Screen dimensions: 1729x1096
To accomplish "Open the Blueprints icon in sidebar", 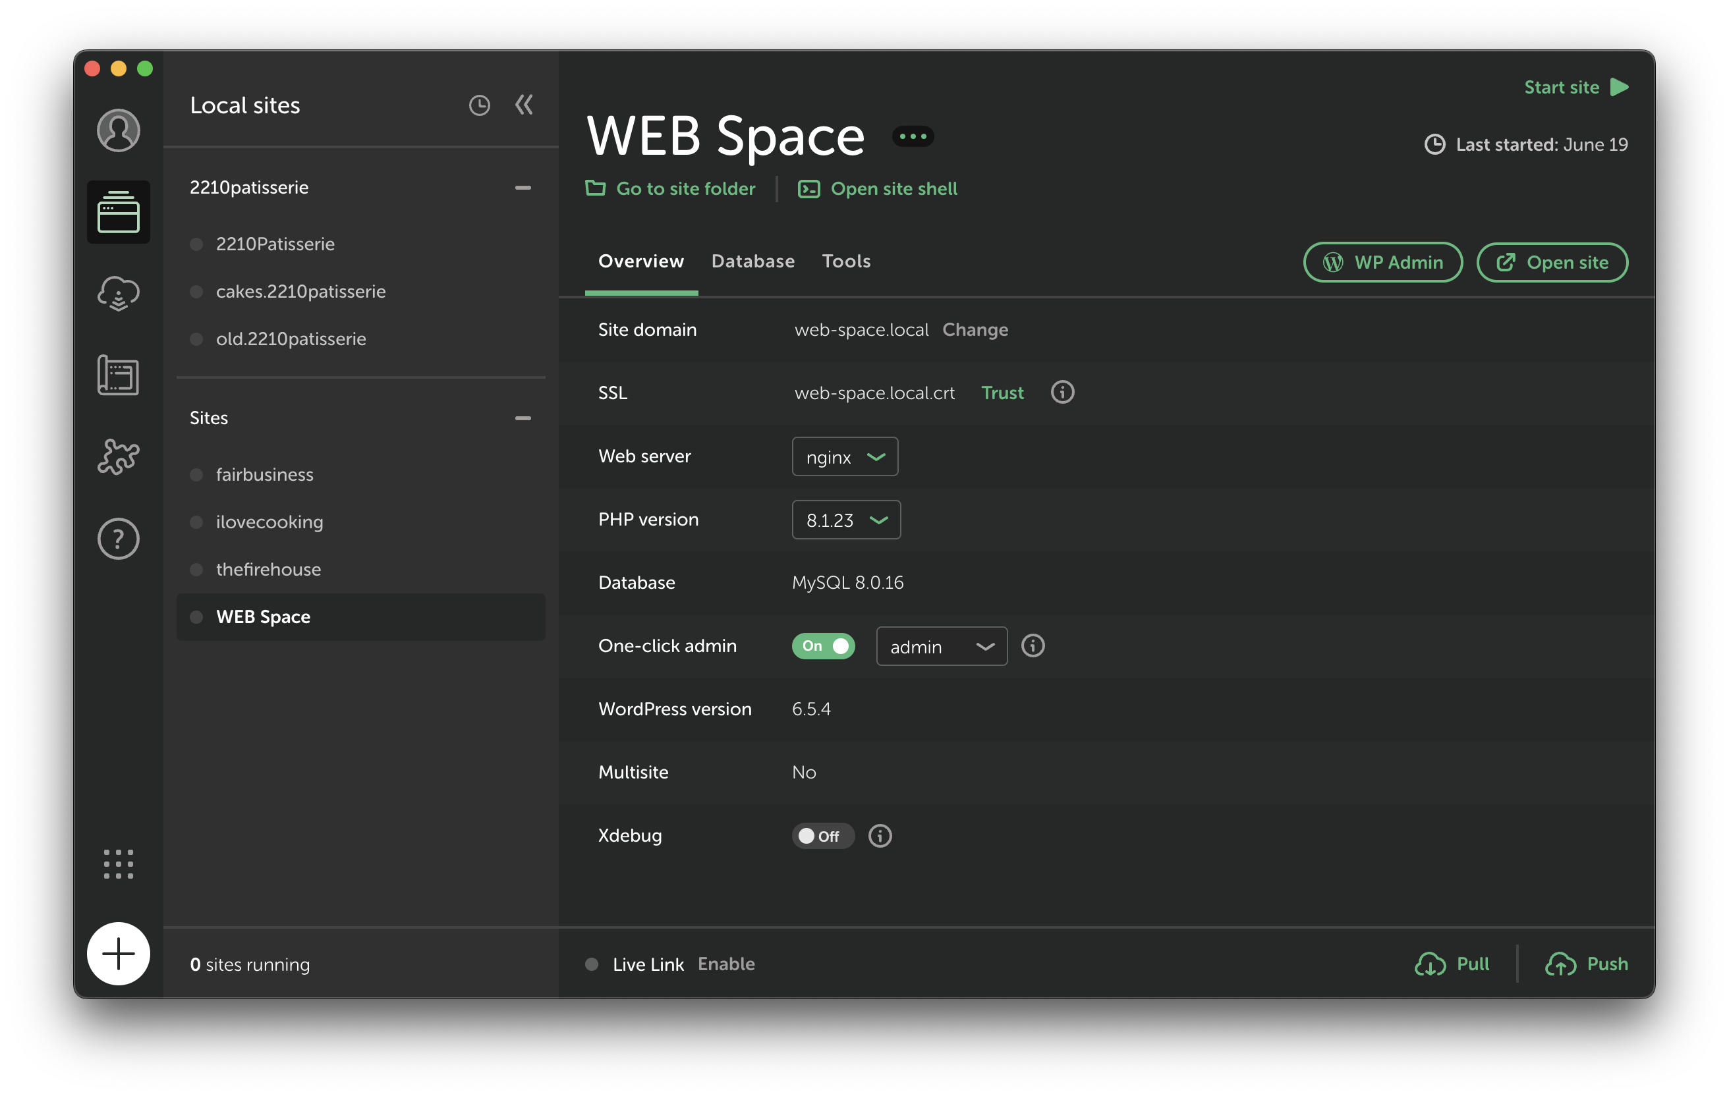I will [x=119, y=375].
